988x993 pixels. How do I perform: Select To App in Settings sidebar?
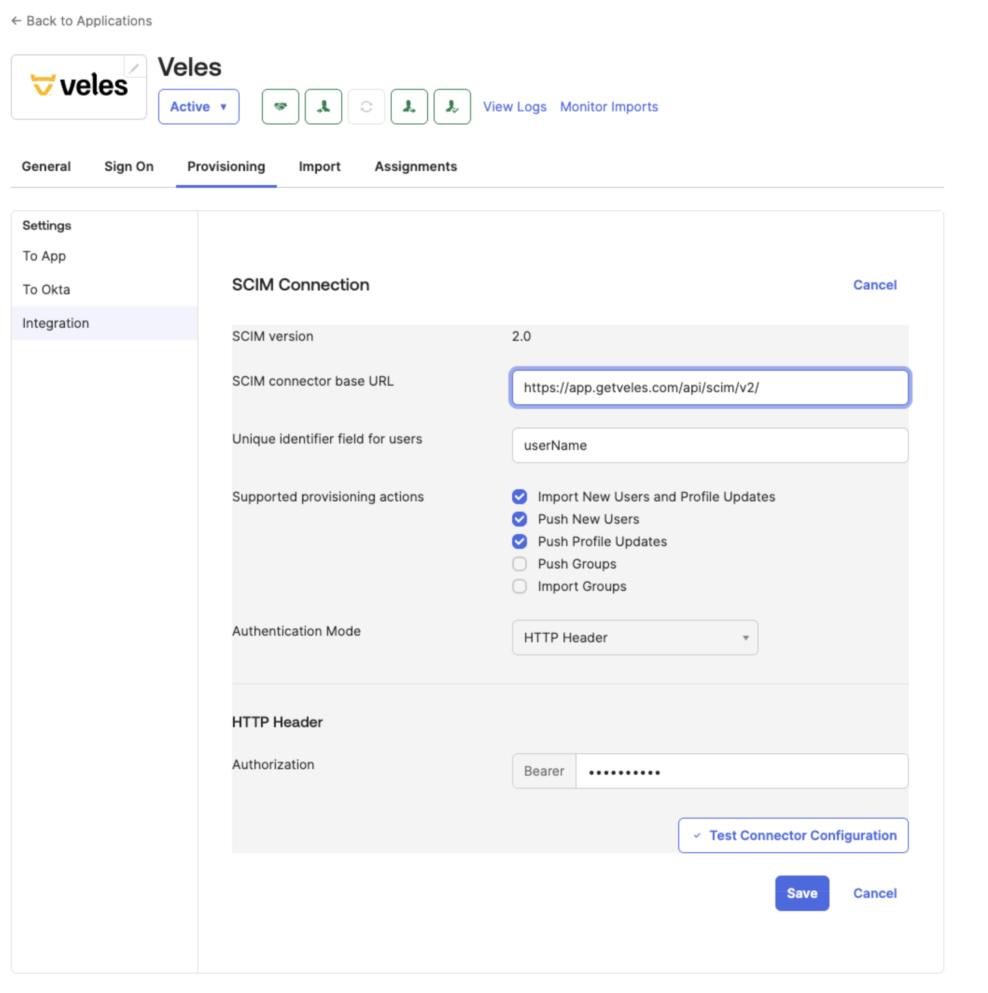tap(44, 256)
